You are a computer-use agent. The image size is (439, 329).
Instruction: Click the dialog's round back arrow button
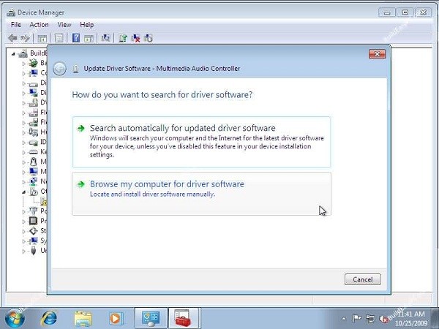tap(60, 69)
